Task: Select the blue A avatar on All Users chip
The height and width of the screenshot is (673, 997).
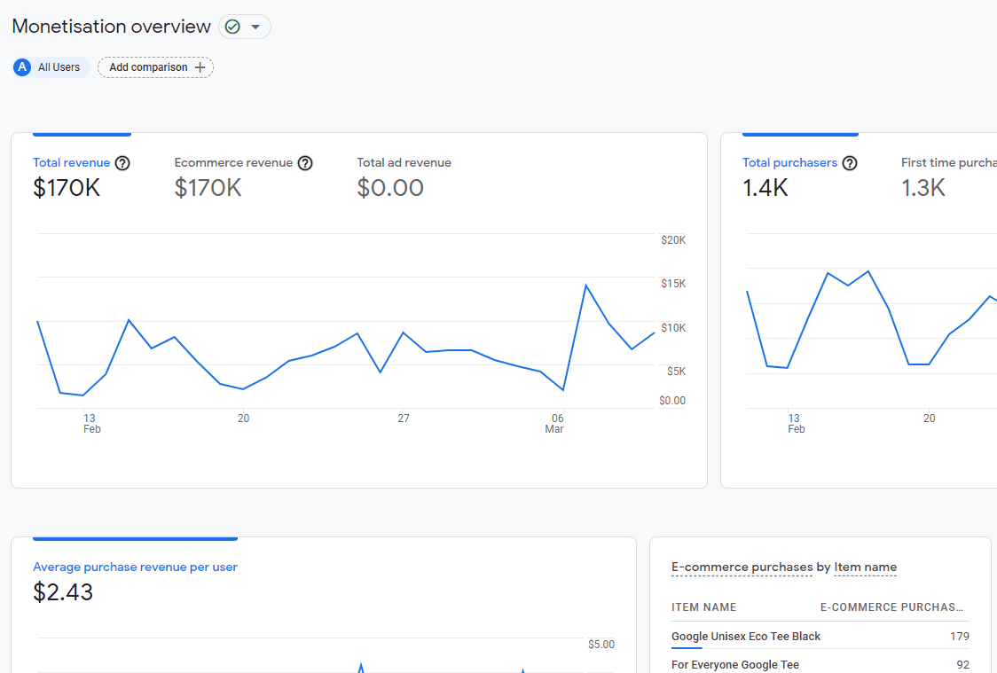Action: [x=21, y=67]
